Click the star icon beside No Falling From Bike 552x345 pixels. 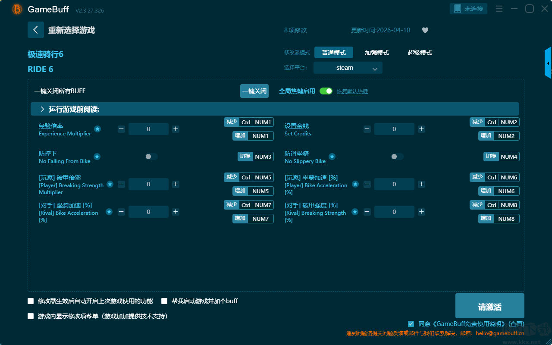[x=97, y=157]
